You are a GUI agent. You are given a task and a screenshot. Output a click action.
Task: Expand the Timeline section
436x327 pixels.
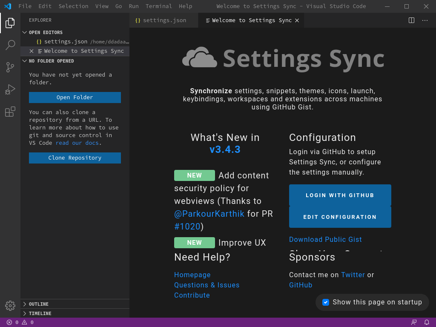tap(40, 313)
